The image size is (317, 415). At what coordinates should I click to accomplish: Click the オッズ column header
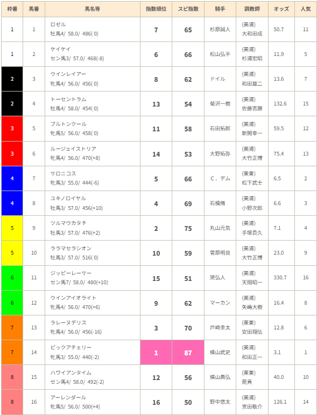click(281, 9)
